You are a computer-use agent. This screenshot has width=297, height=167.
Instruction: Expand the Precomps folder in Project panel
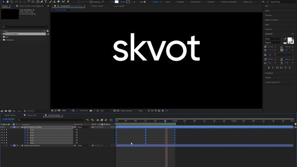pos(2,40)
